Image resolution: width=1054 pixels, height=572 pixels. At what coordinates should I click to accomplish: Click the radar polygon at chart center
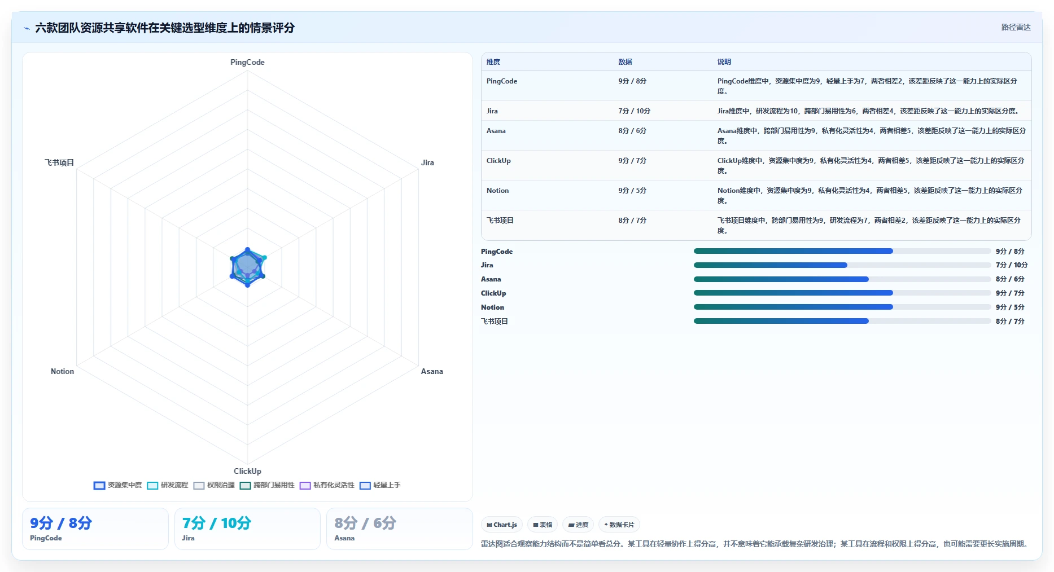pos(247,267)
